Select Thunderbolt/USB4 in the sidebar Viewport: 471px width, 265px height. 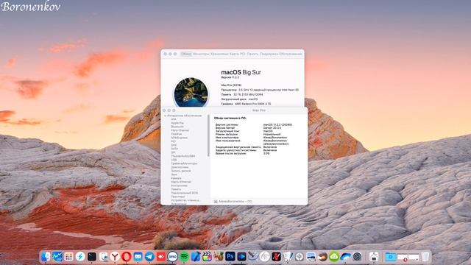click(x=183, y=156)
